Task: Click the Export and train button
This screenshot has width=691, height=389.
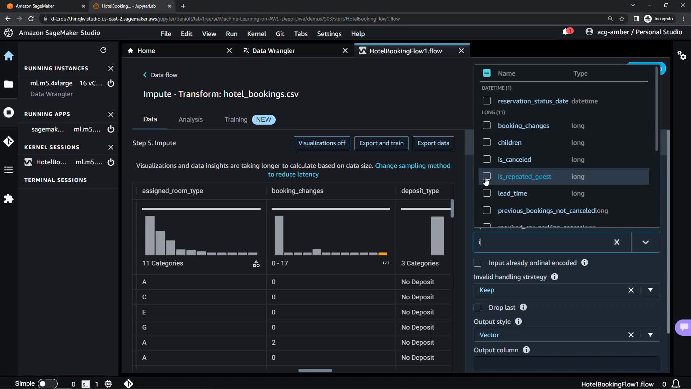Action: coord(381,143)
